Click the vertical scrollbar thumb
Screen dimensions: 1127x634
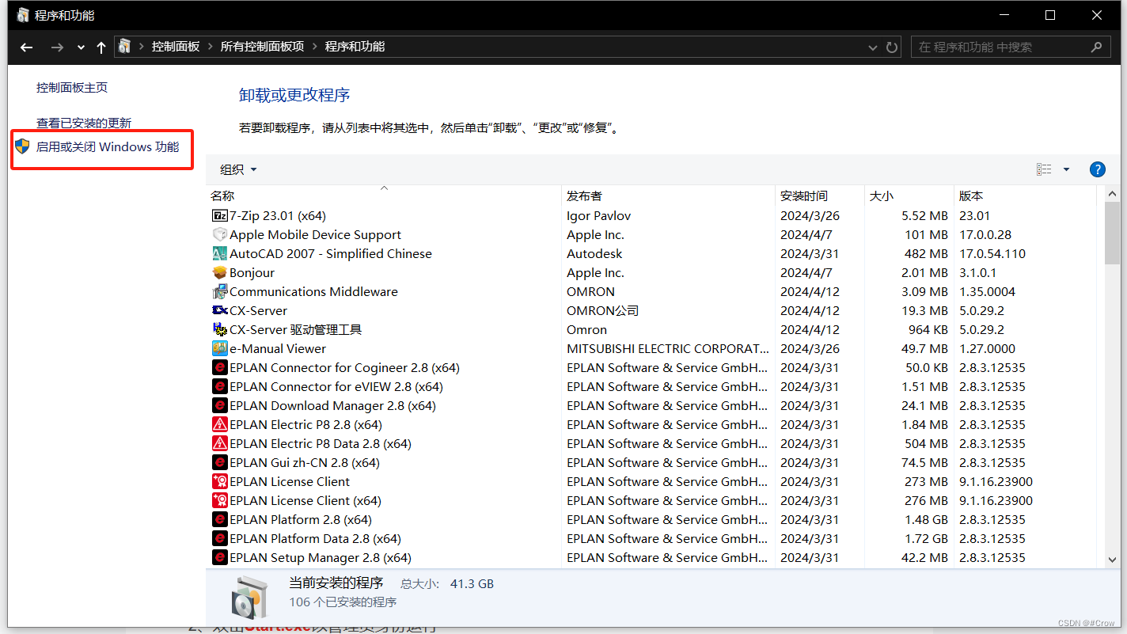point(1113,233)
